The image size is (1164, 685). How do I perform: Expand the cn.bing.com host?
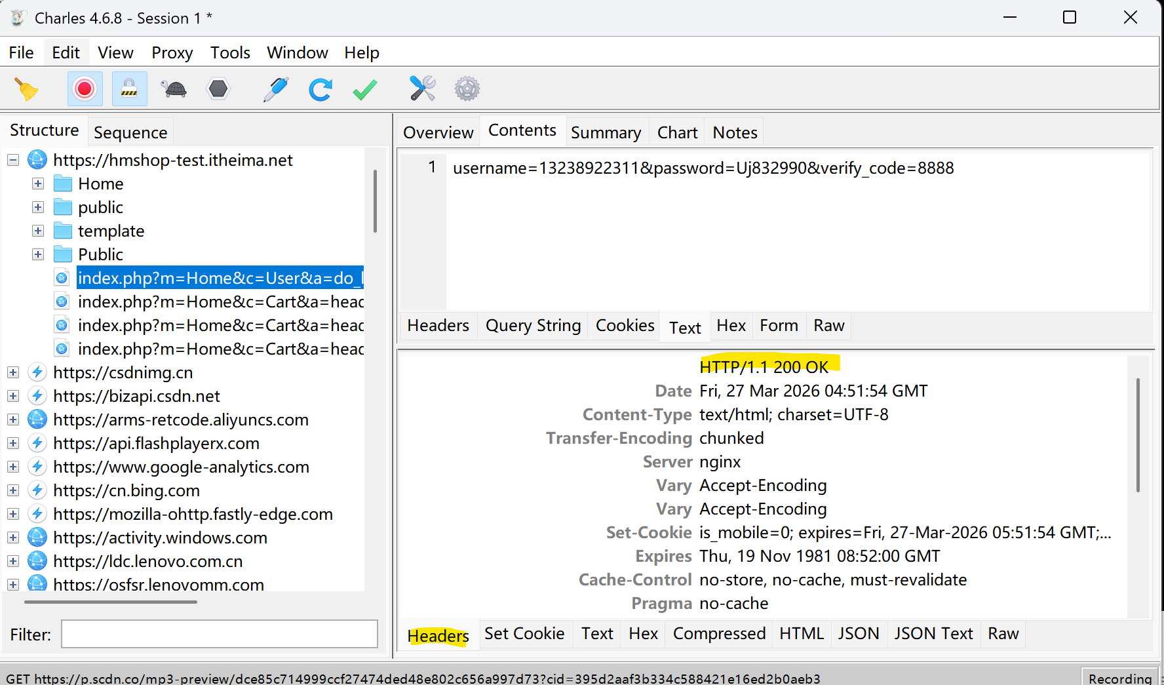[x=13, y=490]
